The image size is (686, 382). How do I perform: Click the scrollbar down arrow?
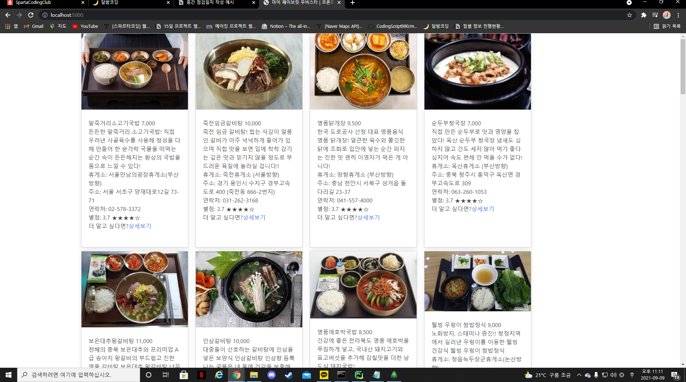pos(683,365)
